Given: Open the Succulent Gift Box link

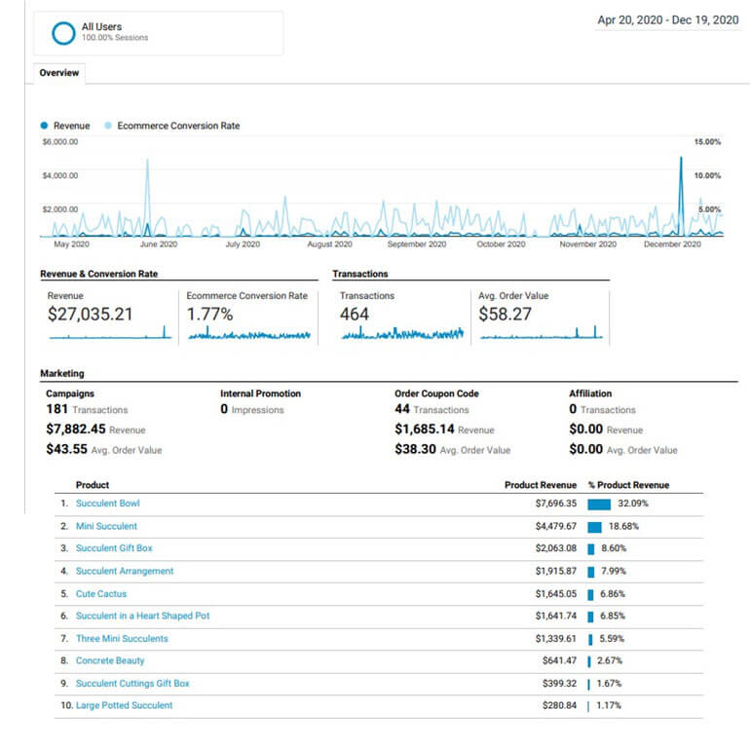Looking at the screenshot, I should click(x=114, y=548).
